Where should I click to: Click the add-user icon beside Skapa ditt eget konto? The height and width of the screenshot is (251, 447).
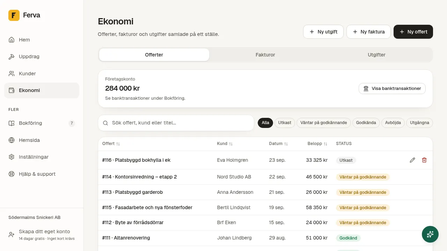[x=12, y=235]
